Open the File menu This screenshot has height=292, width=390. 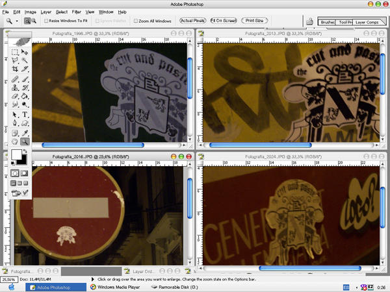pos(5,12)
